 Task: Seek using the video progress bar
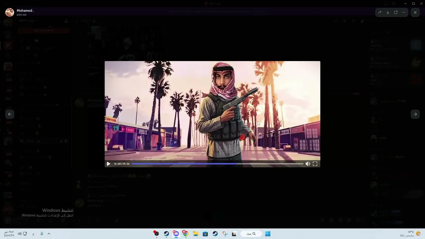click(x=217, y=164)
